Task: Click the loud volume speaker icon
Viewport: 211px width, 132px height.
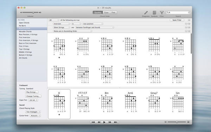Action: 40,12
